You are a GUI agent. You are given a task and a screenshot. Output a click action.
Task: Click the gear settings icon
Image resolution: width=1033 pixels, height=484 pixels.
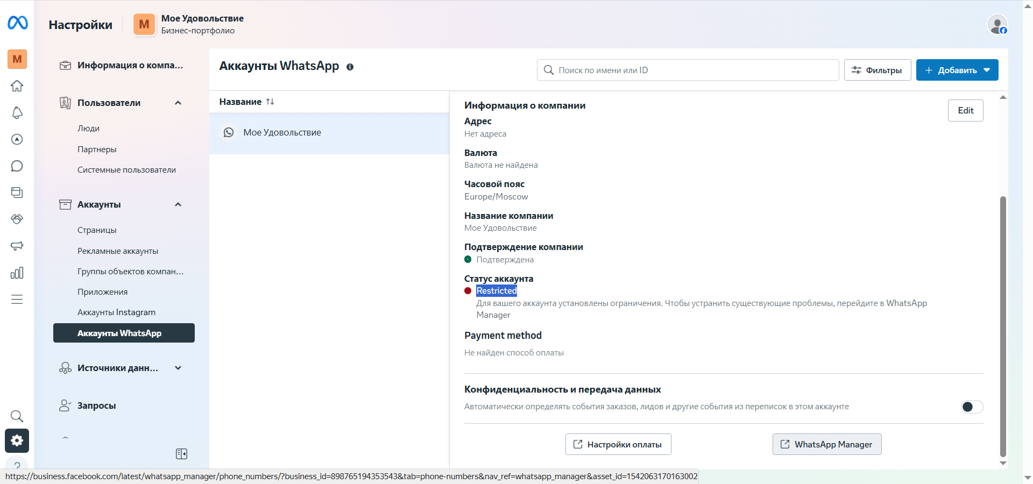[x=17, y=441]
